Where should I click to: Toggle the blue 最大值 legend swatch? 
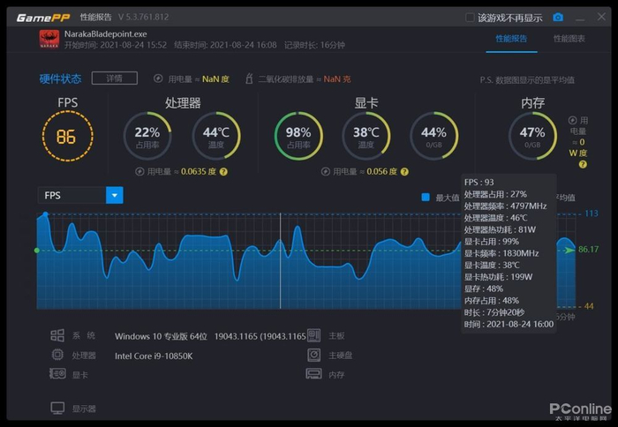point(426,197)
